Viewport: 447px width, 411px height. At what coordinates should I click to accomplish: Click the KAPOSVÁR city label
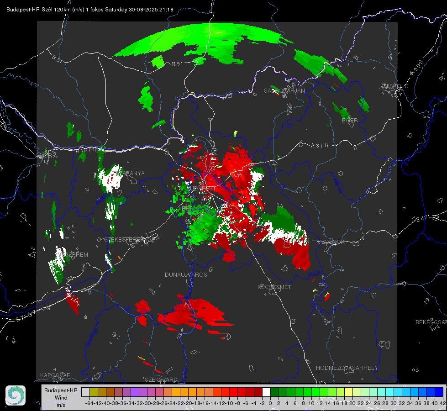[55, 375]
